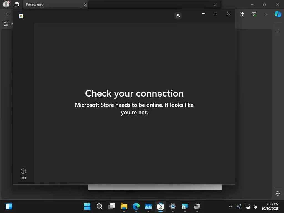
Task: Minimize the Microsoft Store window
Action: point(203,14)
